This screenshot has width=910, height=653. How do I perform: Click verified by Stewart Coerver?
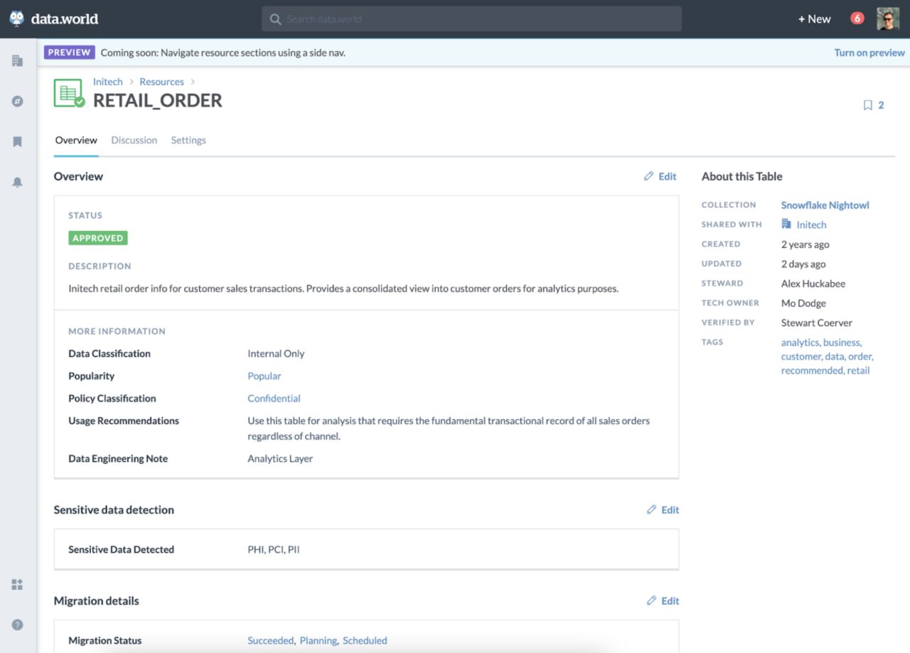[x=816, y=323]
